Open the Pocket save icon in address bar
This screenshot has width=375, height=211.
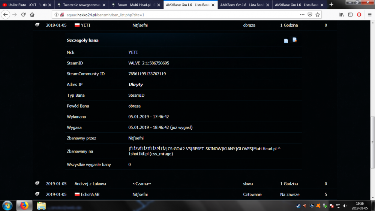[x=310, y=15]
